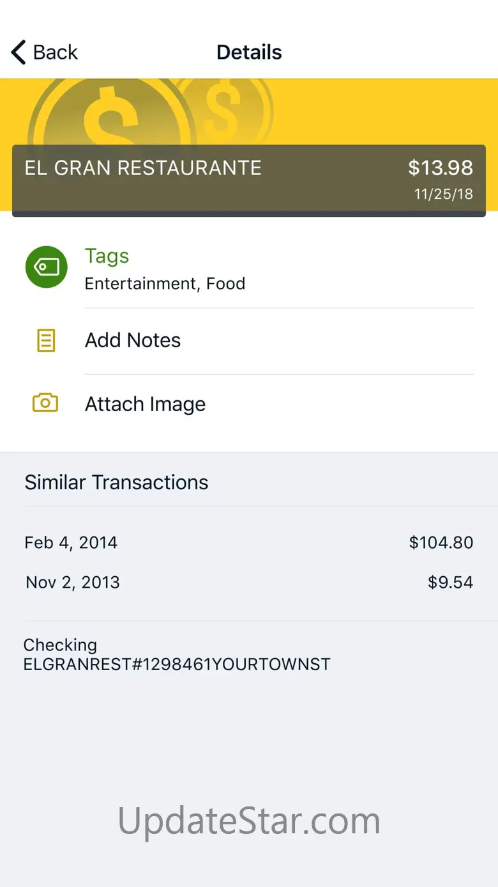Click the green Tags icon
This screenshot has width=498, height=887.
pos(46,267)
